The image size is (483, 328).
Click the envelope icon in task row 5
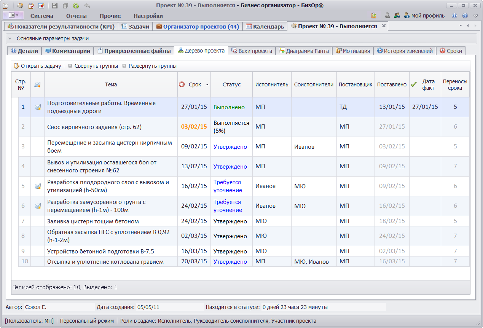pos(38,186)
